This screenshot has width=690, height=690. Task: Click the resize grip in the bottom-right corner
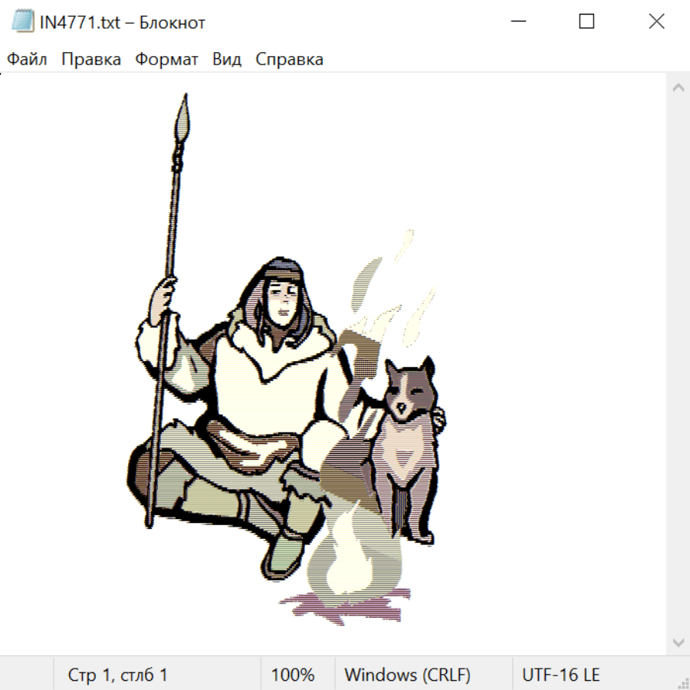coord(682,682)
